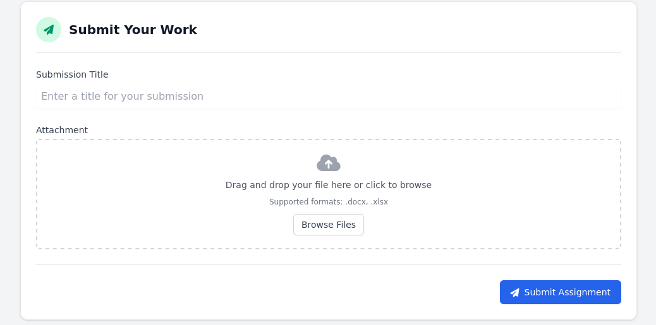Click the up arrow inside the cloud icon

pyautogui.click(x=329, y=164)
